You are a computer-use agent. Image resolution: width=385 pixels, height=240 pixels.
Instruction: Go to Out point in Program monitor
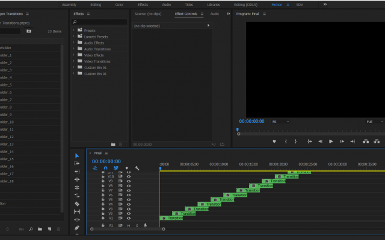coord(353,142)
